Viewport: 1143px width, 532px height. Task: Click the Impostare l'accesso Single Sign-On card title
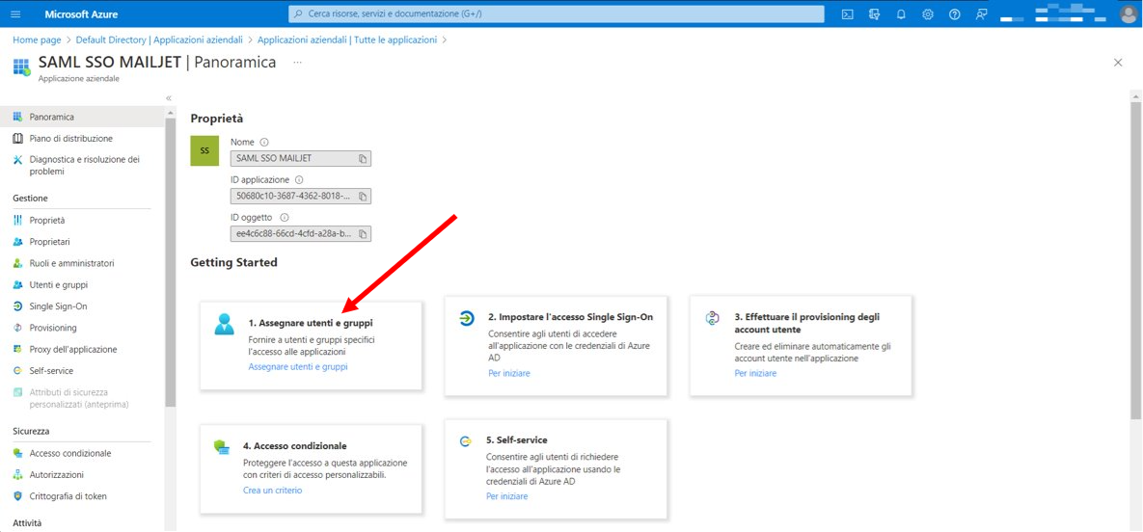pos(571,318)
